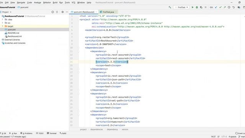
Task: Run with coverage icon
Action: click(x=201, y=7)
